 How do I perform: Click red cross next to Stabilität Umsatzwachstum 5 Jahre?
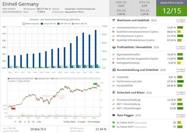pos(113,32)
